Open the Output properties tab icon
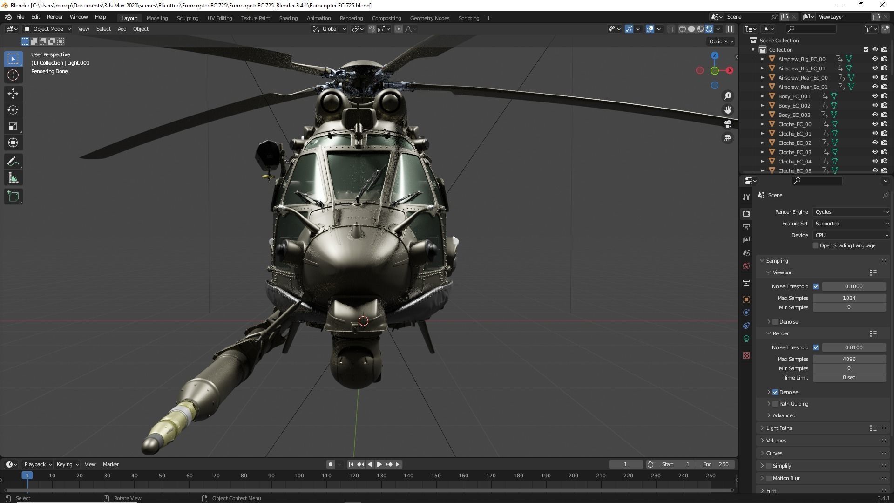Image resolution: width=894 pixels, height=503 pixels. pyautogui.click(x=746, y=227)
